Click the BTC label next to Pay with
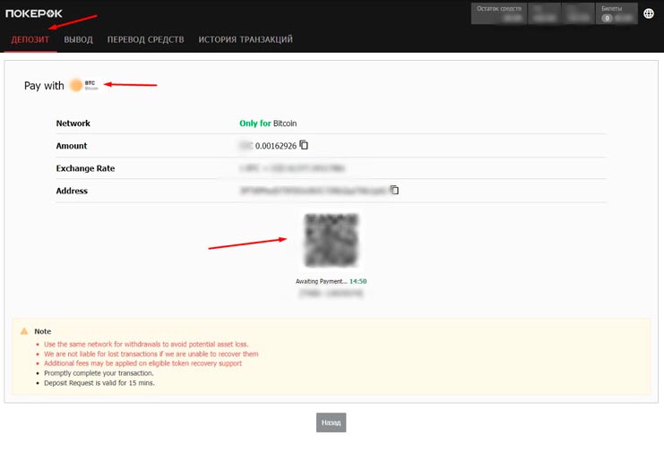Screen dimensions: 664x461 pyautogui.click(x=91, y=85)
